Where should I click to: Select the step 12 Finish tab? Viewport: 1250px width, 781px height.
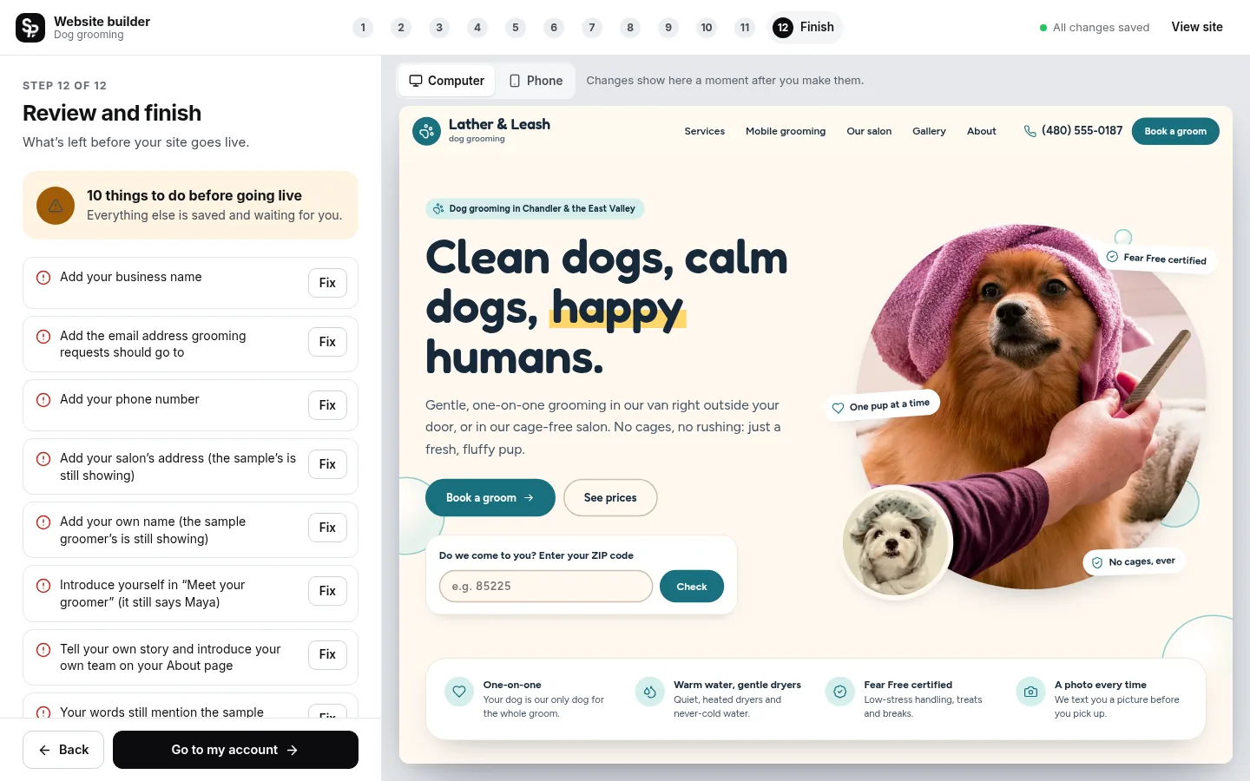[805, 28]
